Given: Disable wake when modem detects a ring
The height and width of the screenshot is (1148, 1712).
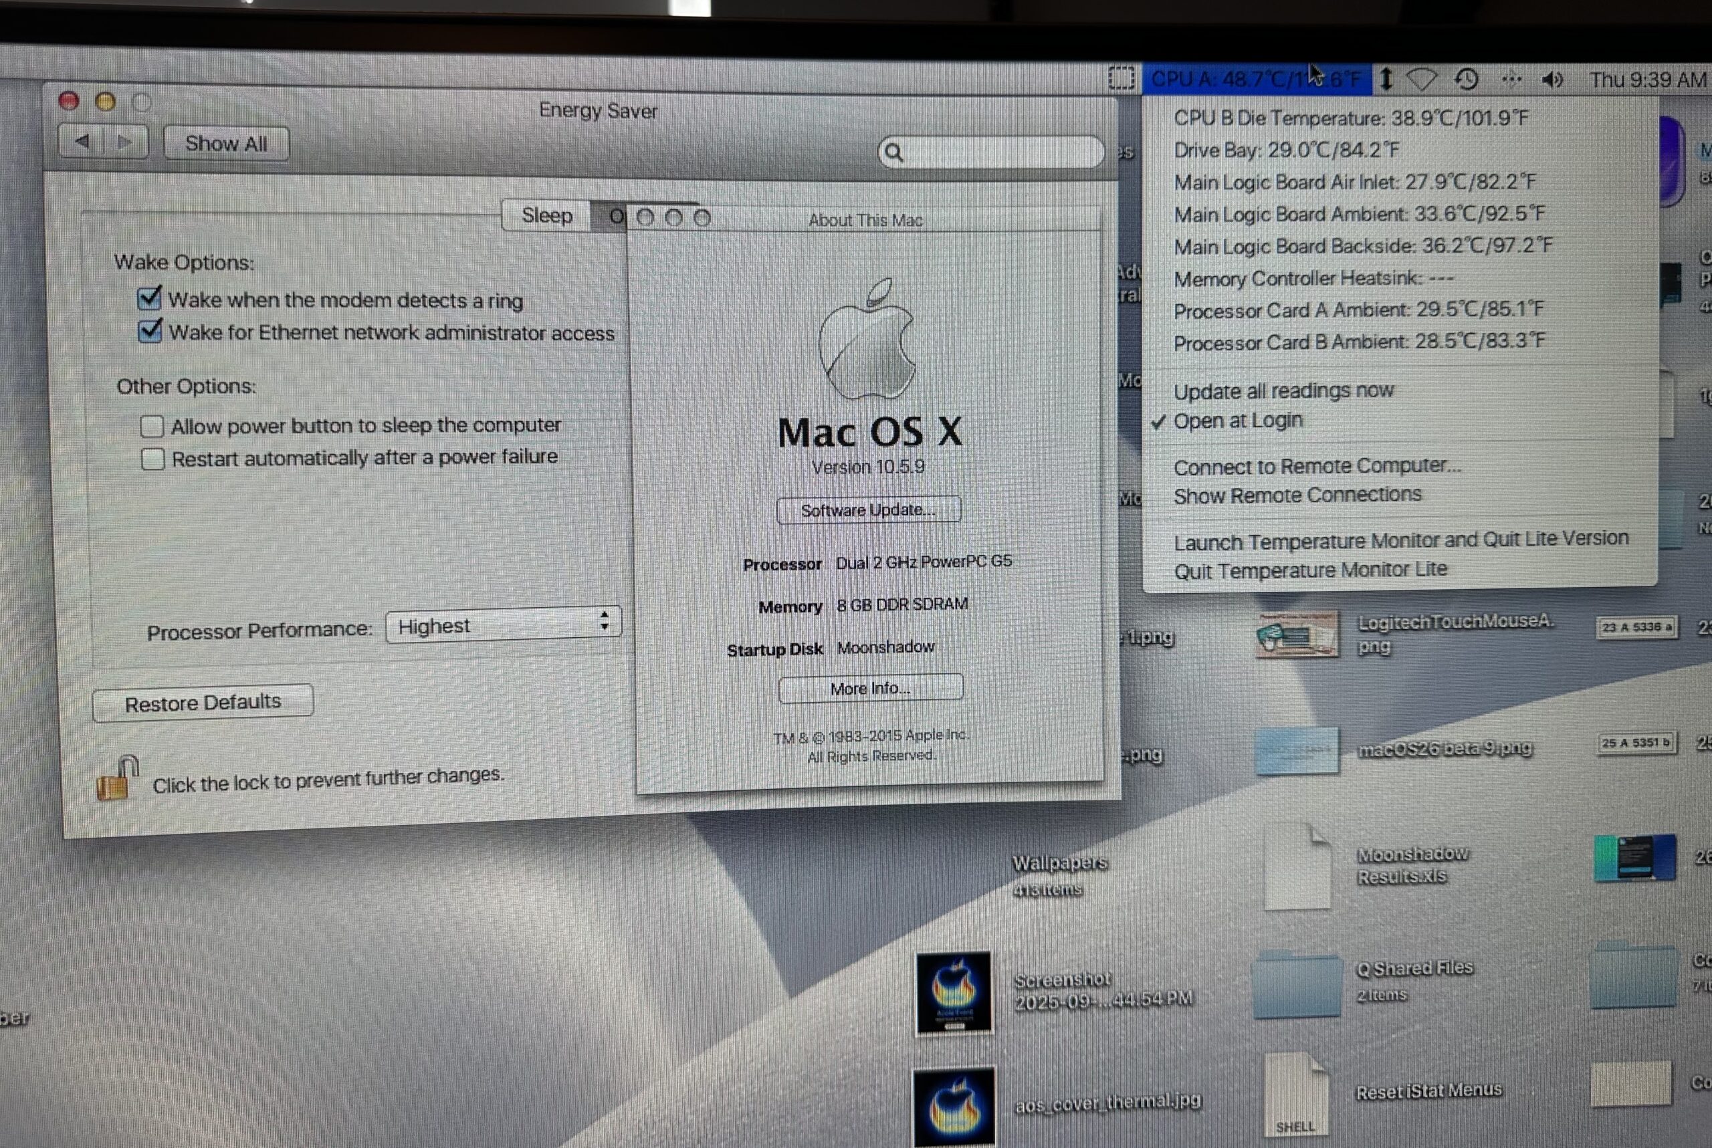Looking at the screenshot, I should [x=149, y=298].
